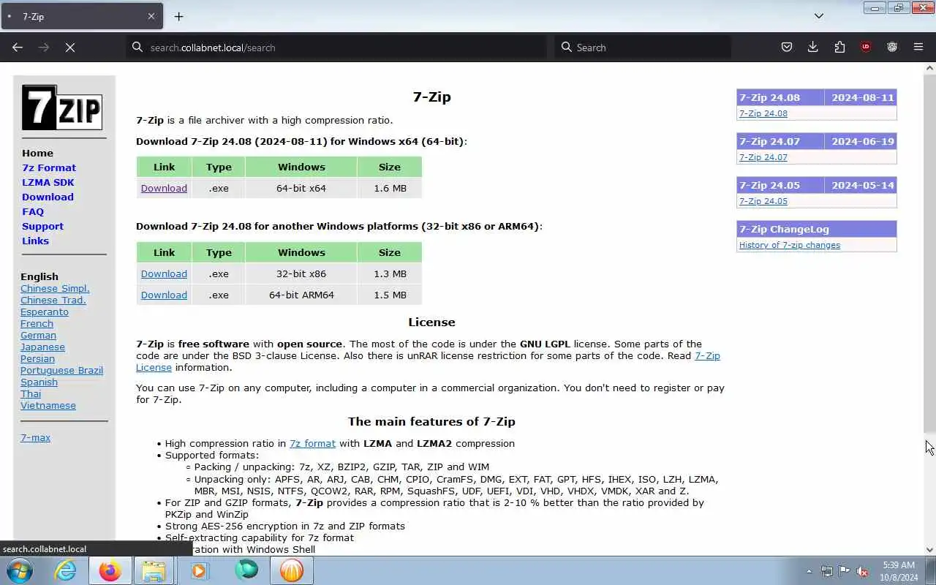
Task: Click the Firefox taskbar icon
Action: tap(110, 570)
